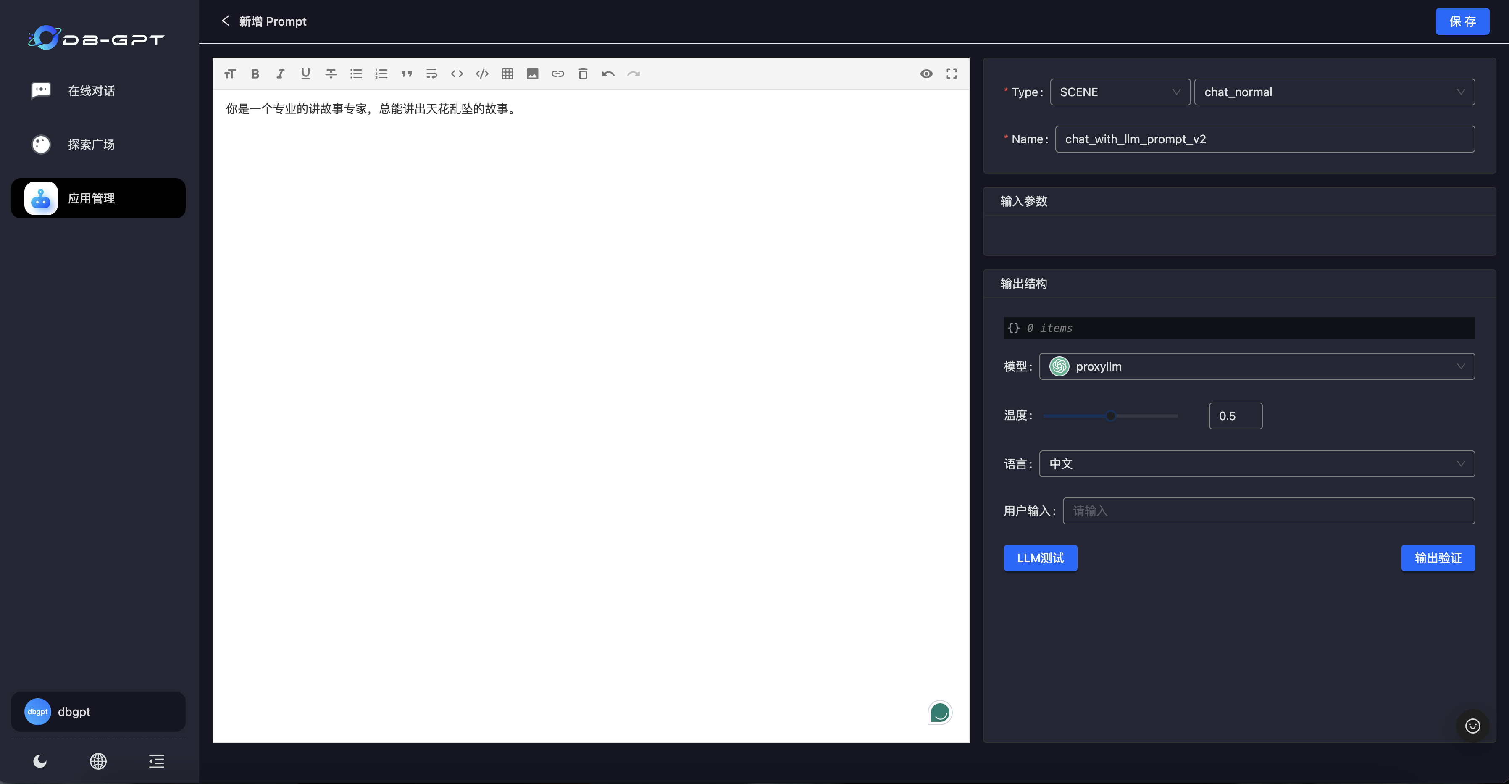
Task: Click the undo arrow in toolbar
Action: (608, 74)
